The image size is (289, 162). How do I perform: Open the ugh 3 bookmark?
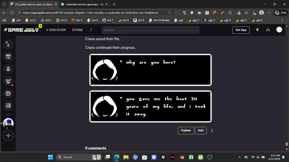tap(209, 20)
